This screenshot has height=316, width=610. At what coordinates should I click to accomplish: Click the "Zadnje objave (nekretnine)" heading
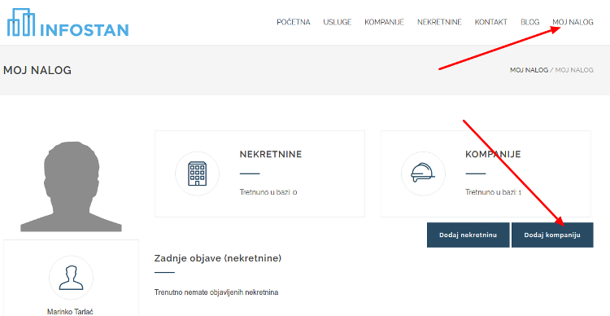pyautogui.click(x=218, y=258)
